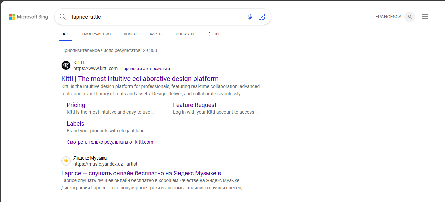Open Laprice Yandex Music result title

(144, 173)
